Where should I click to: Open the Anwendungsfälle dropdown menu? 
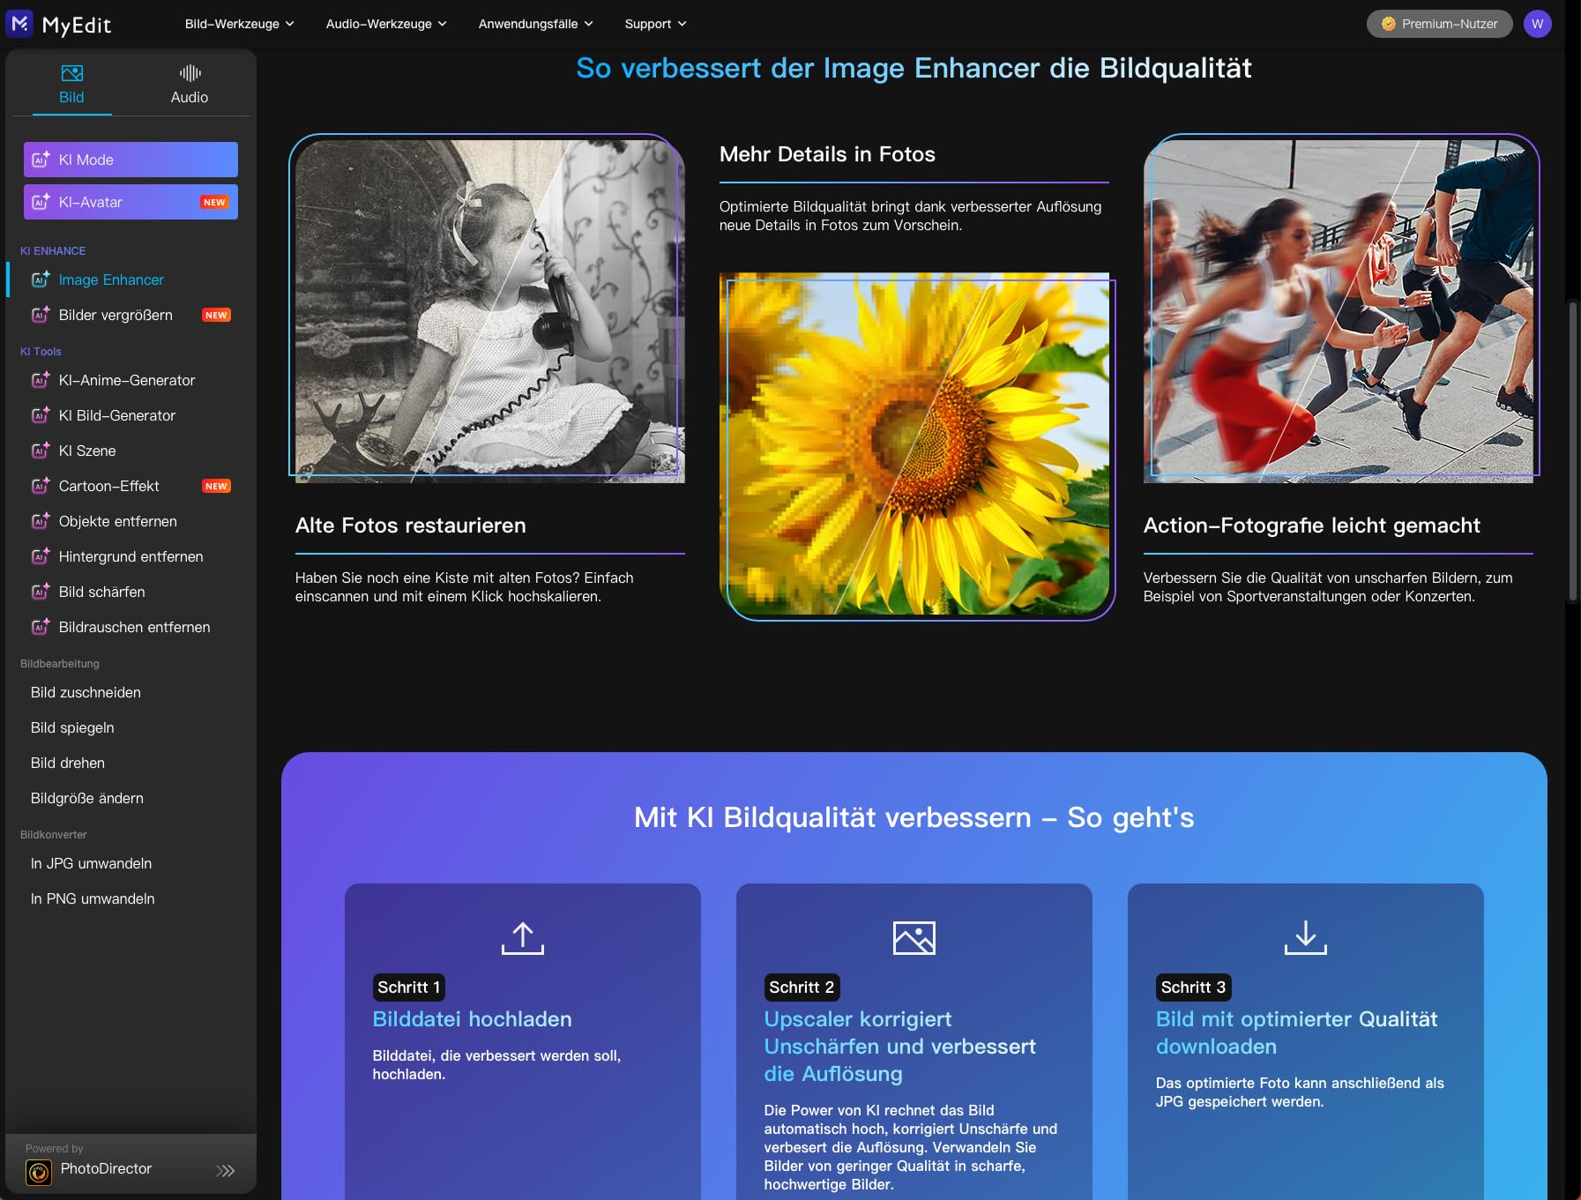[x=536, y=24]
